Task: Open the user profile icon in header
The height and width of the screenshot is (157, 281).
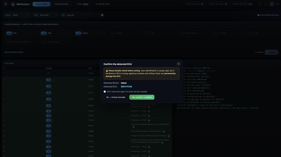Action: point(272,4)
